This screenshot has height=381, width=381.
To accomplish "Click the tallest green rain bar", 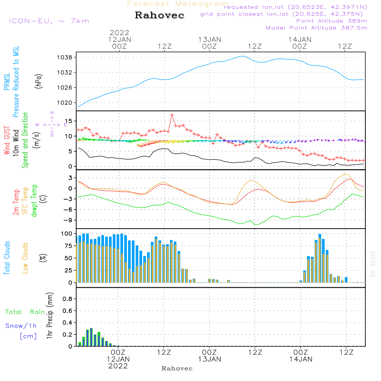I will coord(91,337).
